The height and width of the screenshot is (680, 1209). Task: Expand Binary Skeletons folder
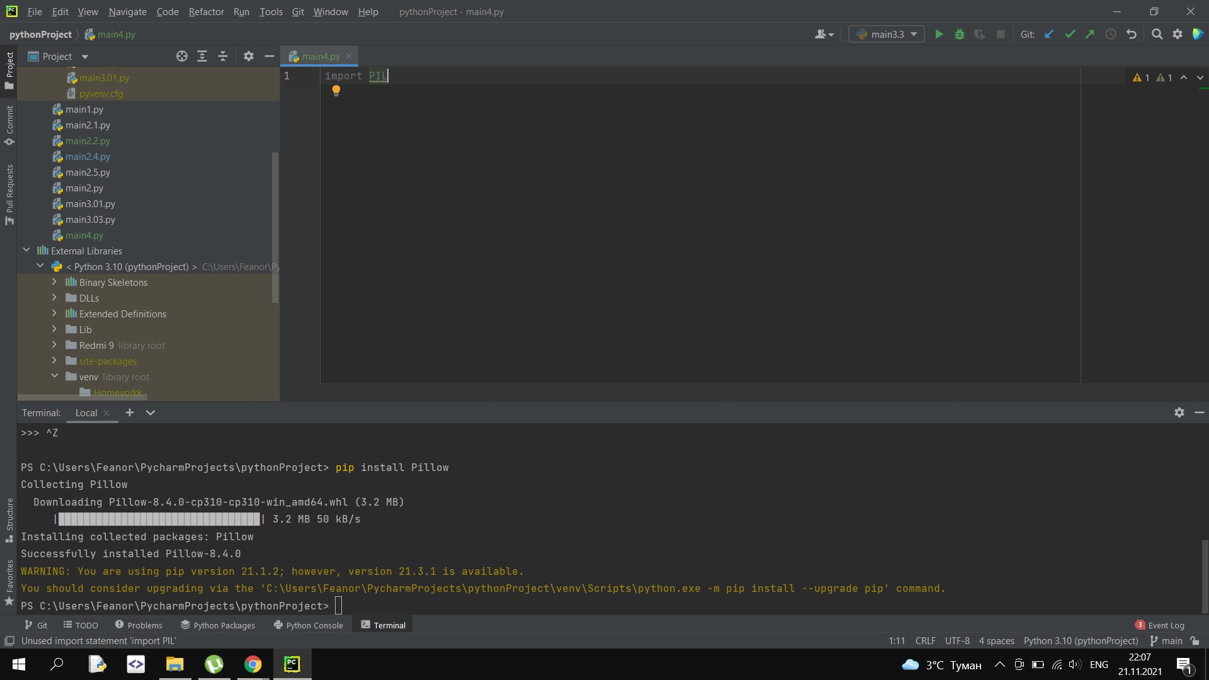click(54, 282)
